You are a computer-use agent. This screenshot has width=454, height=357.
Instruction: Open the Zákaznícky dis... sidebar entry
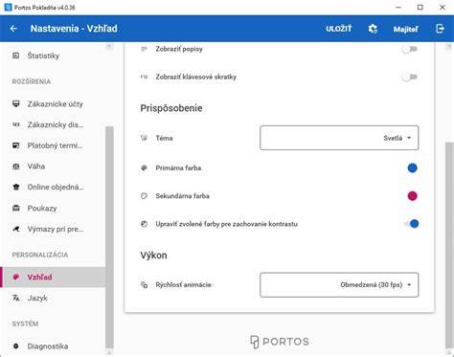[x=53, y=124]
